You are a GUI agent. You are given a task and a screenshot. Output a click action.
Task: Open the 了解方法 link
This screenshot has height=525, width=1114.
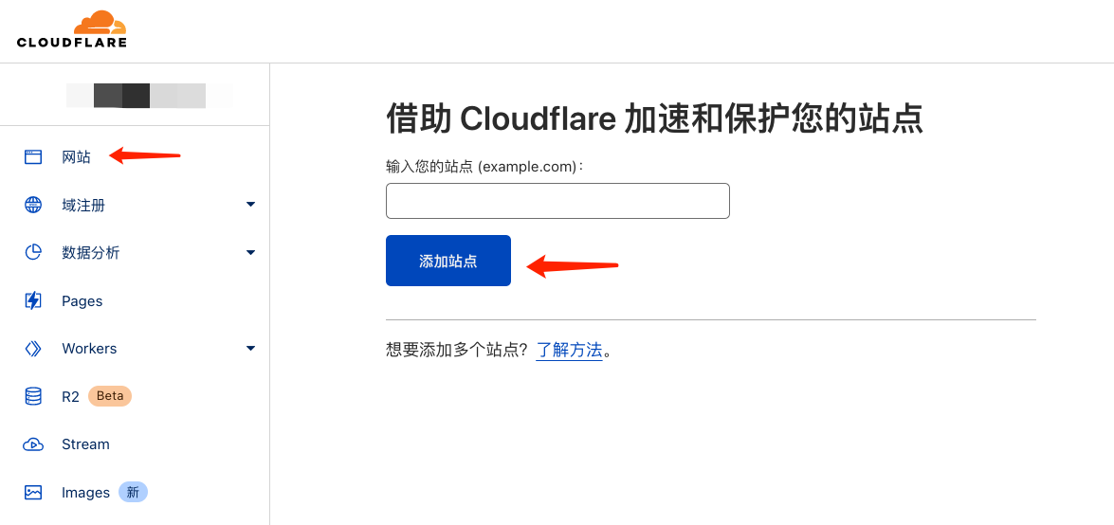[569, 351]
